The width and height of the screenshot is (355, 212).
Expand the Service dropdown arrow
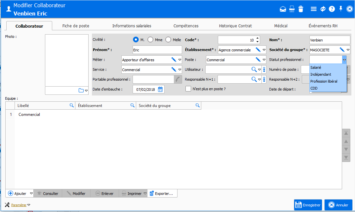(x=180, y=69)
